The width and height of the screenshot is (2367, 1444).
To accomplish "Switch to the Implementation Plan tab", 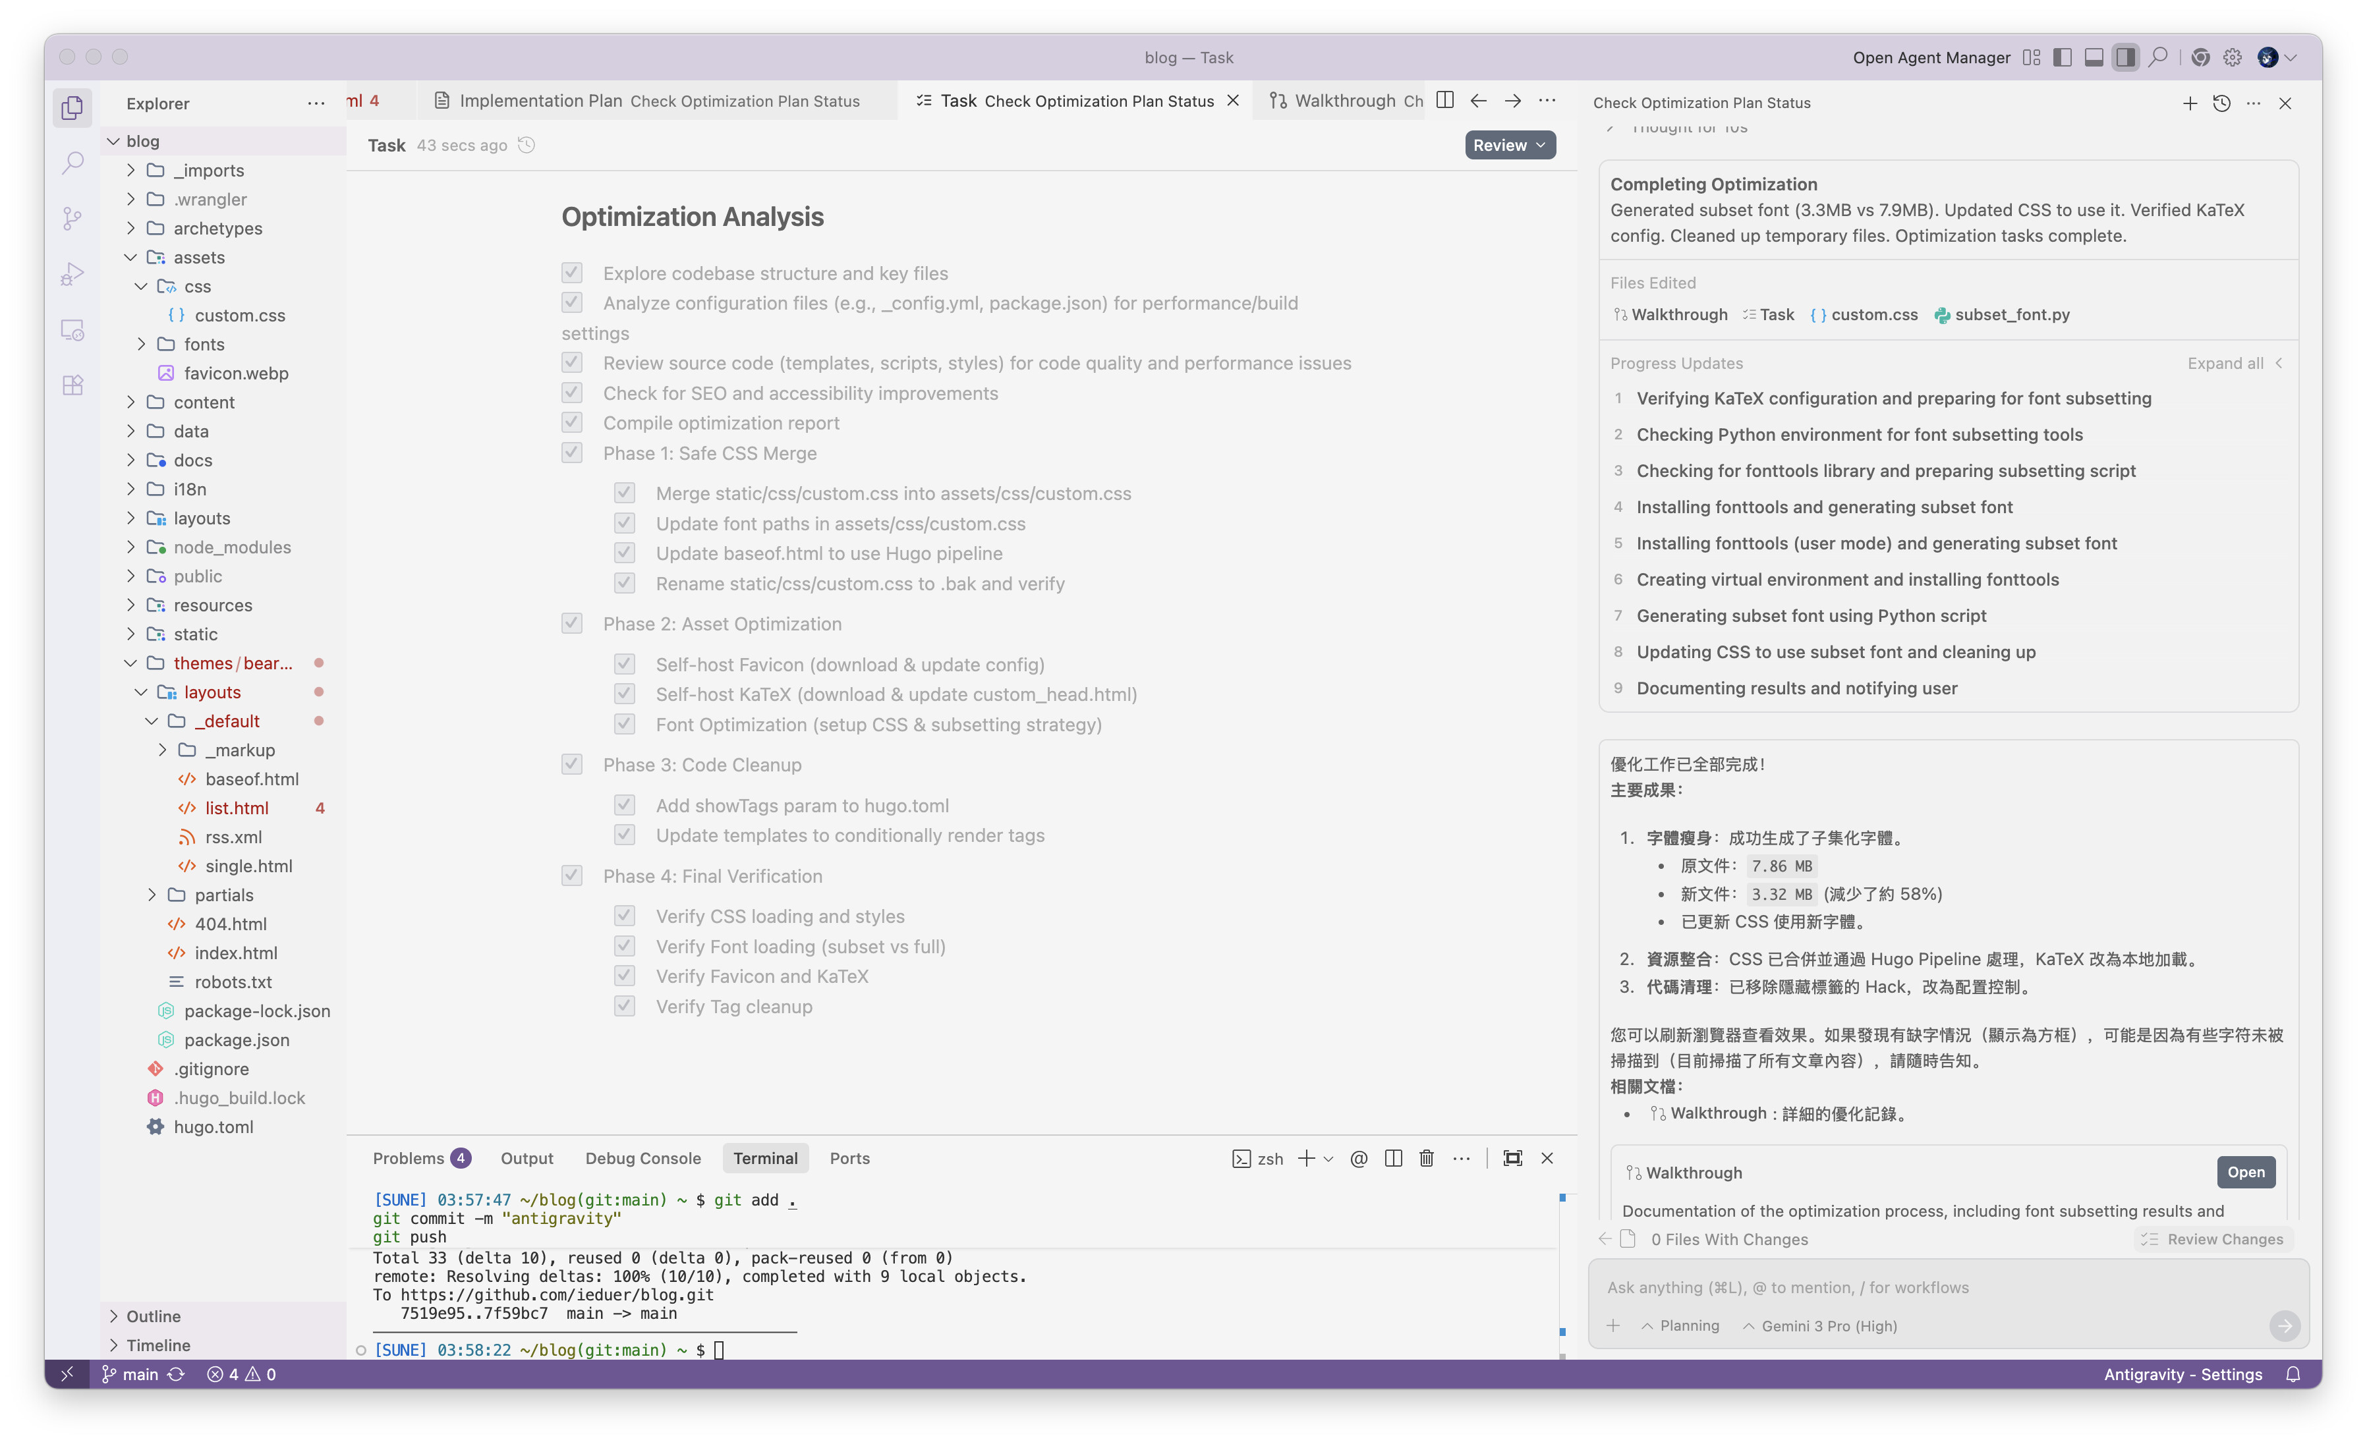I will coord(541,101).
